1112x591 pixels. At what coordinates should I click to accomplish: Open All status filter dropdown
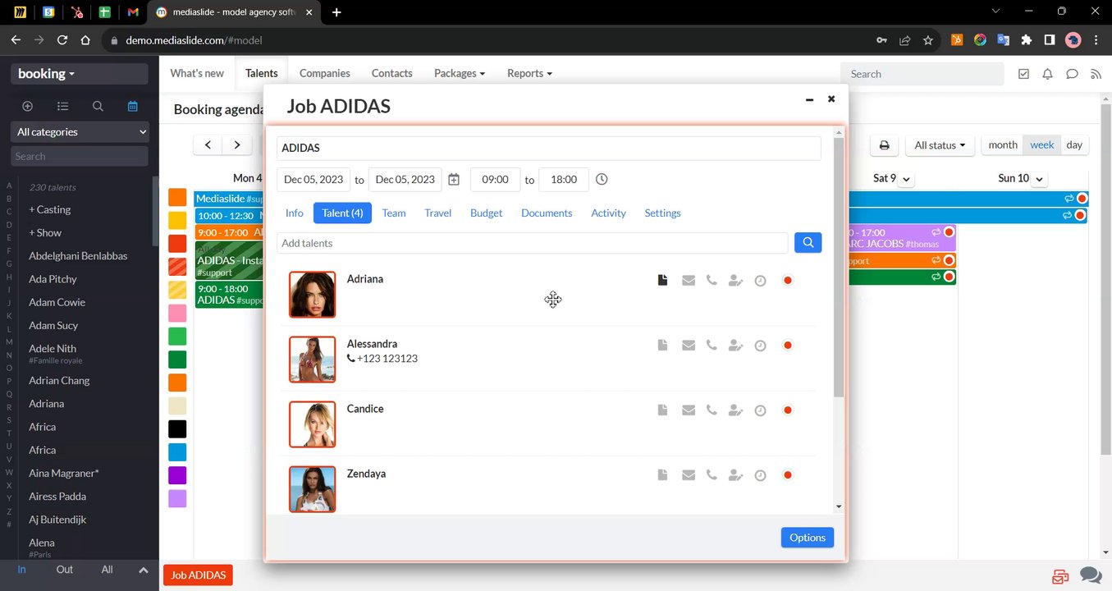pos(940,145)
